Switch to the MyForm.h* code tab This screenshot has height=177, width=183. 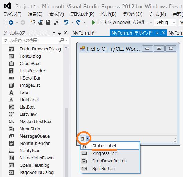84,33
